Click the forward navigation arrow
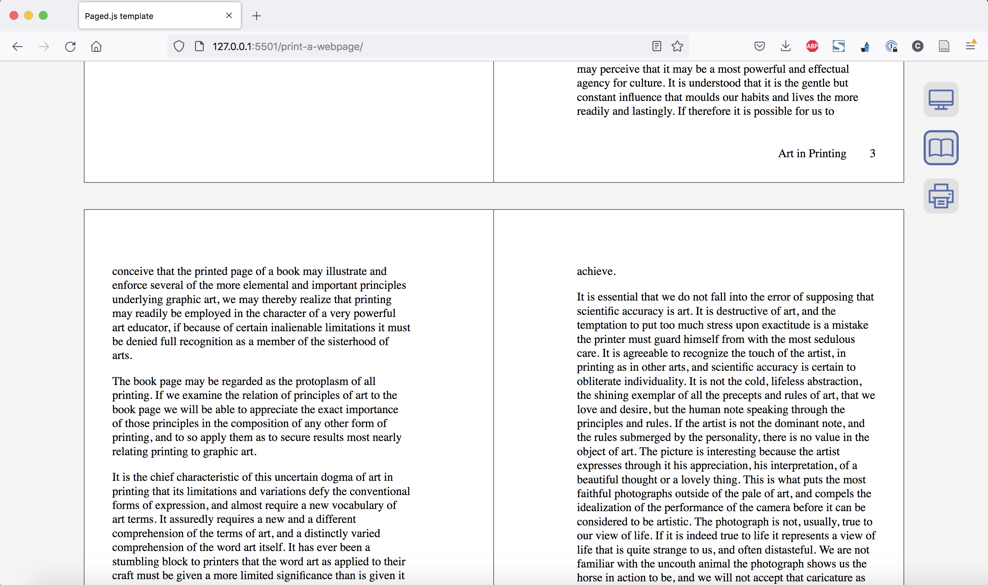 coord(44,46)
